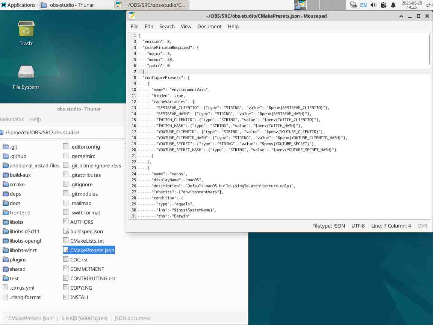Select the shared folder
Image resolution: width=433 pixels, height=325 pixels.
click(x=14, y=269)
